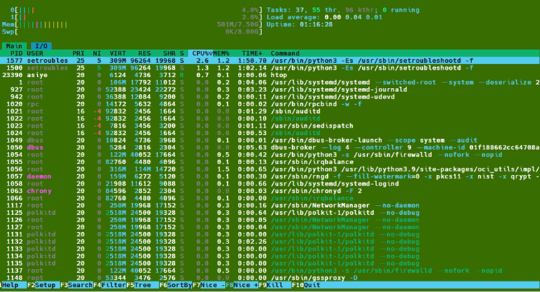Click the PID column header
This screenshot has height=292, width=540.
16,54
